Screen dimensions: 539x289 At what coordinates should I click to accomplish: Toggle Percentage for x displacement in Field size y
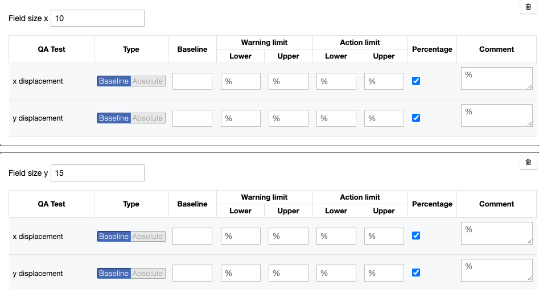pyautogui.click(x=416, y=236)
